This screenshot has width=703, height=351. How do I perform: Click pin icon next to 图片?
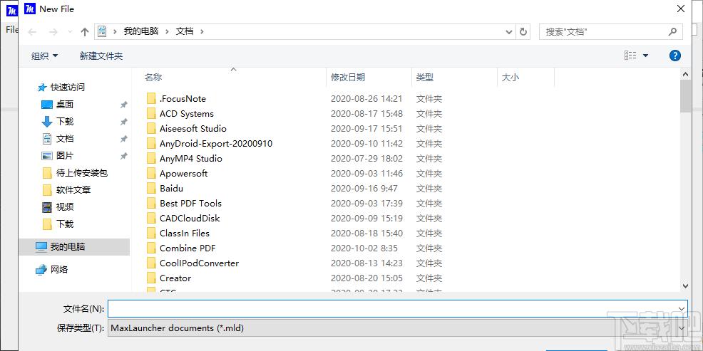pos(124,156)
